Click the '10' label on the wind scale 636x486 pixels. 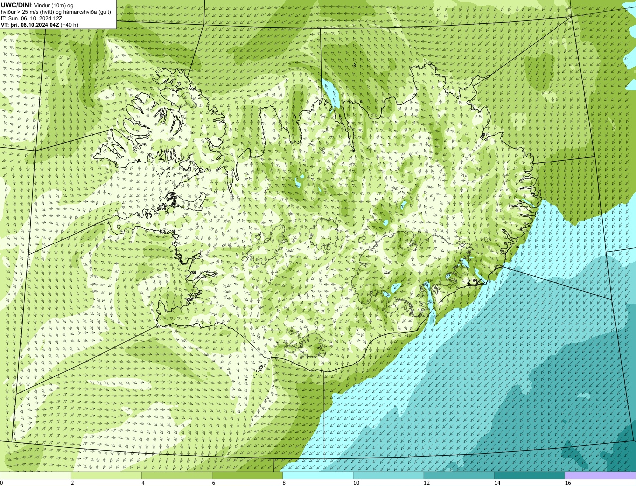(356, 483)
